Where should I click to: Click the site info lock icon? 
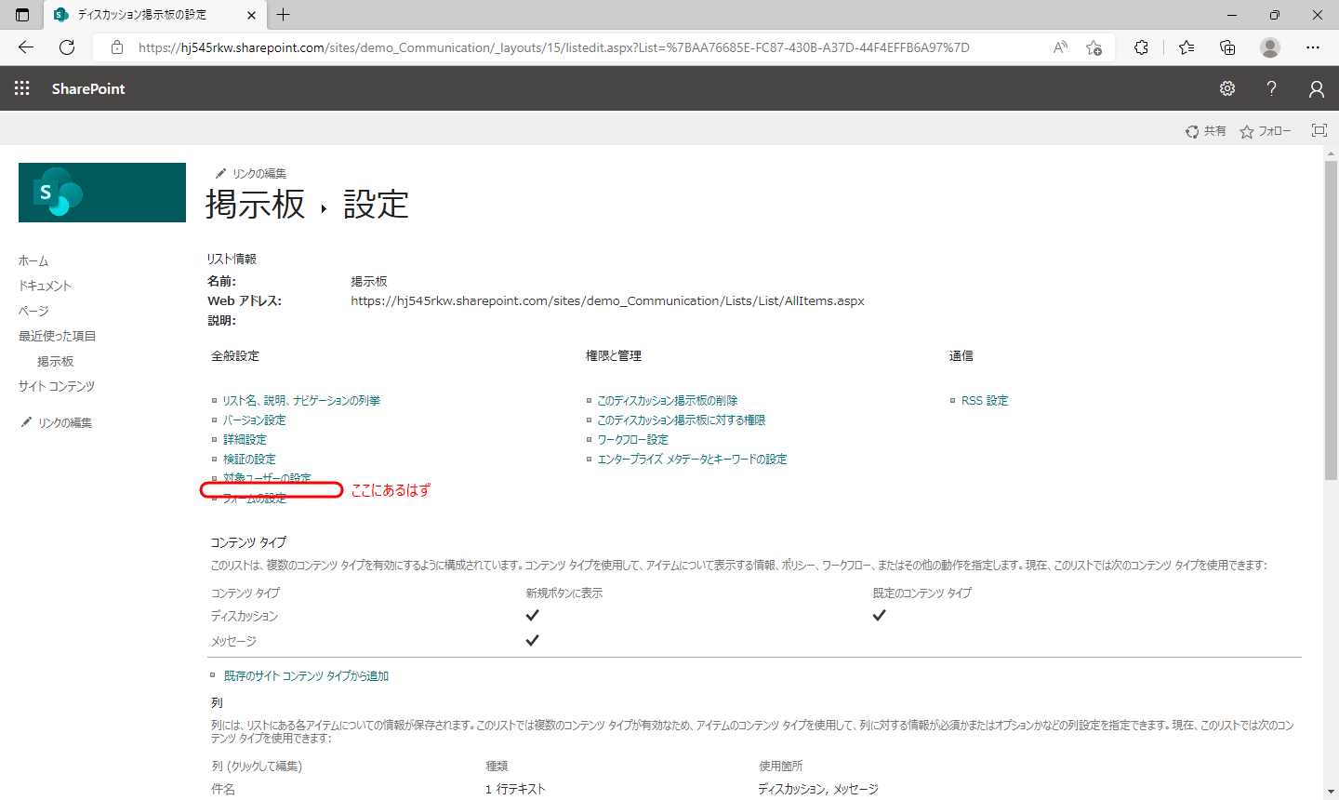(117, 47)
